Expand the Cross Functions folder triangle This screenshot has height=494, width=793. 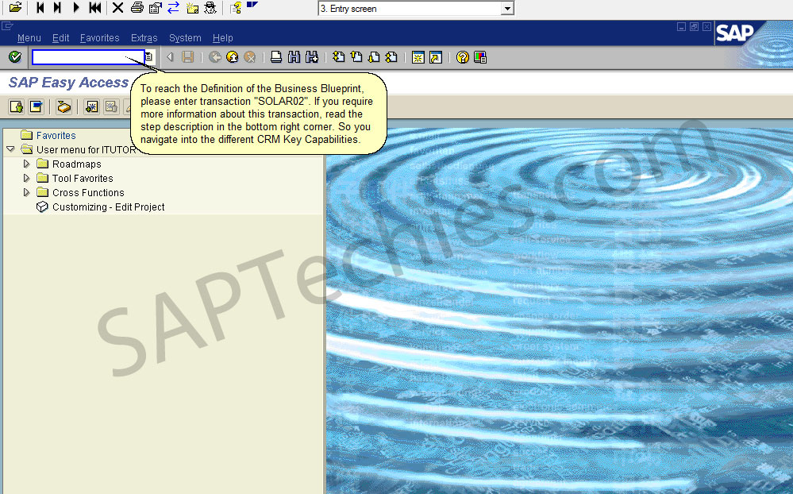click(27, 192)
